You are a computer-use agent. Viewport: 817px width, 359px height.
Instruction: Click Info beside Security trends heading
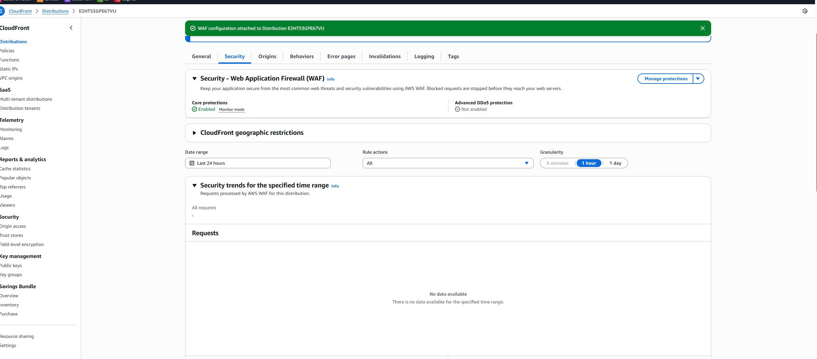pos(335,186)
